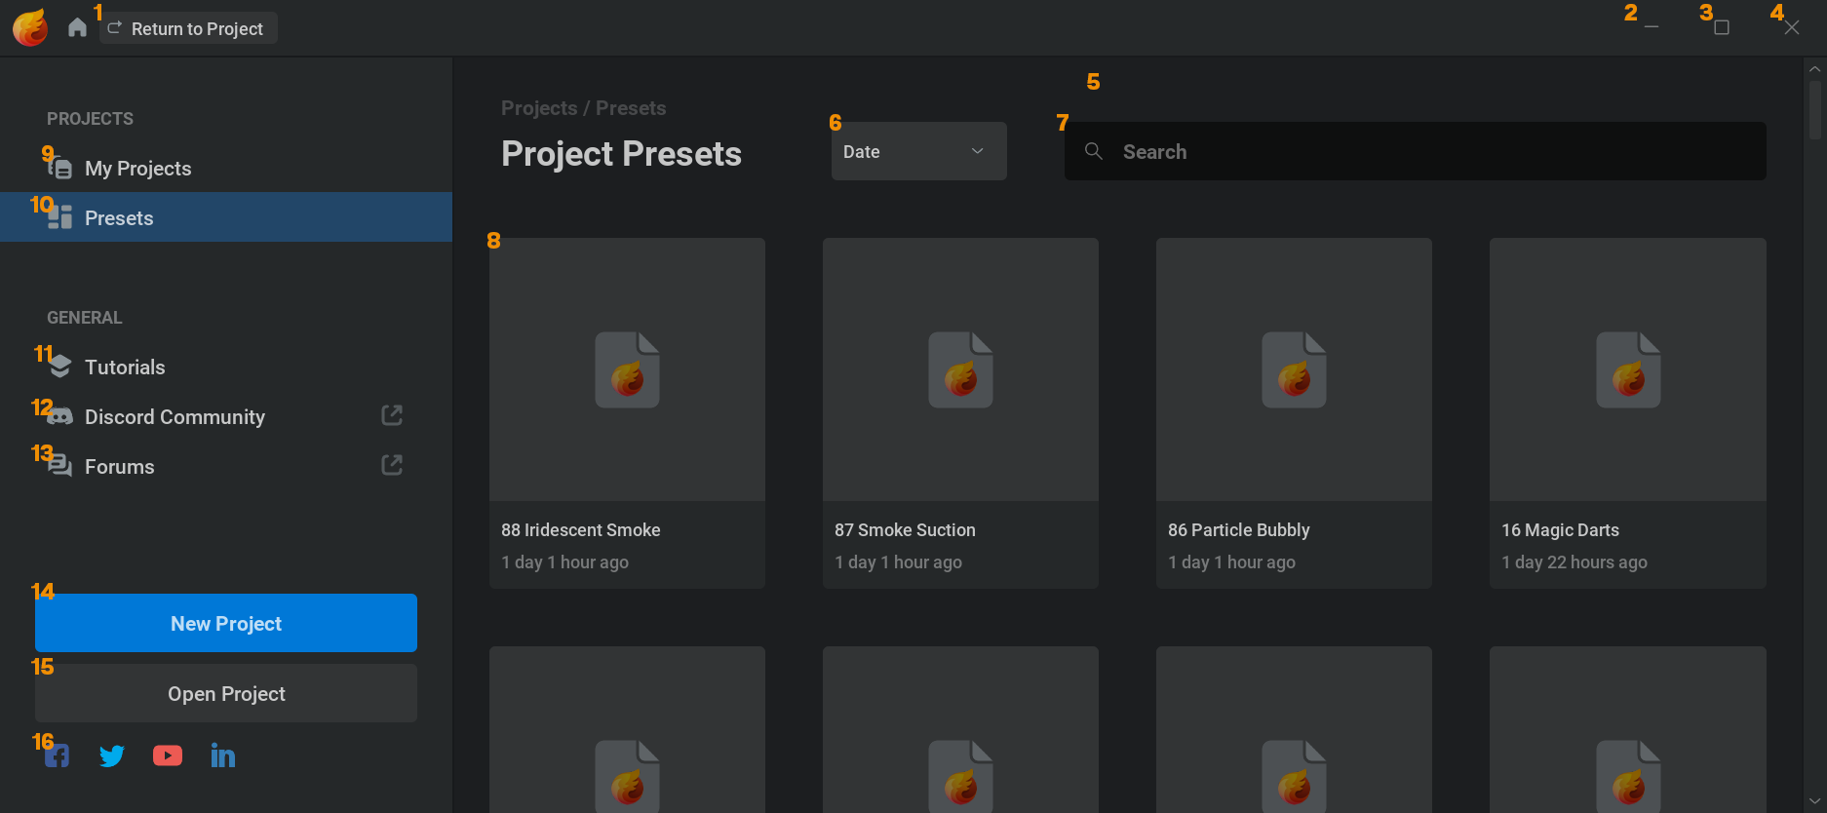Open the Facebook page icon
1827x813 pixels.
pyautogui.click(x=58, y=755)
